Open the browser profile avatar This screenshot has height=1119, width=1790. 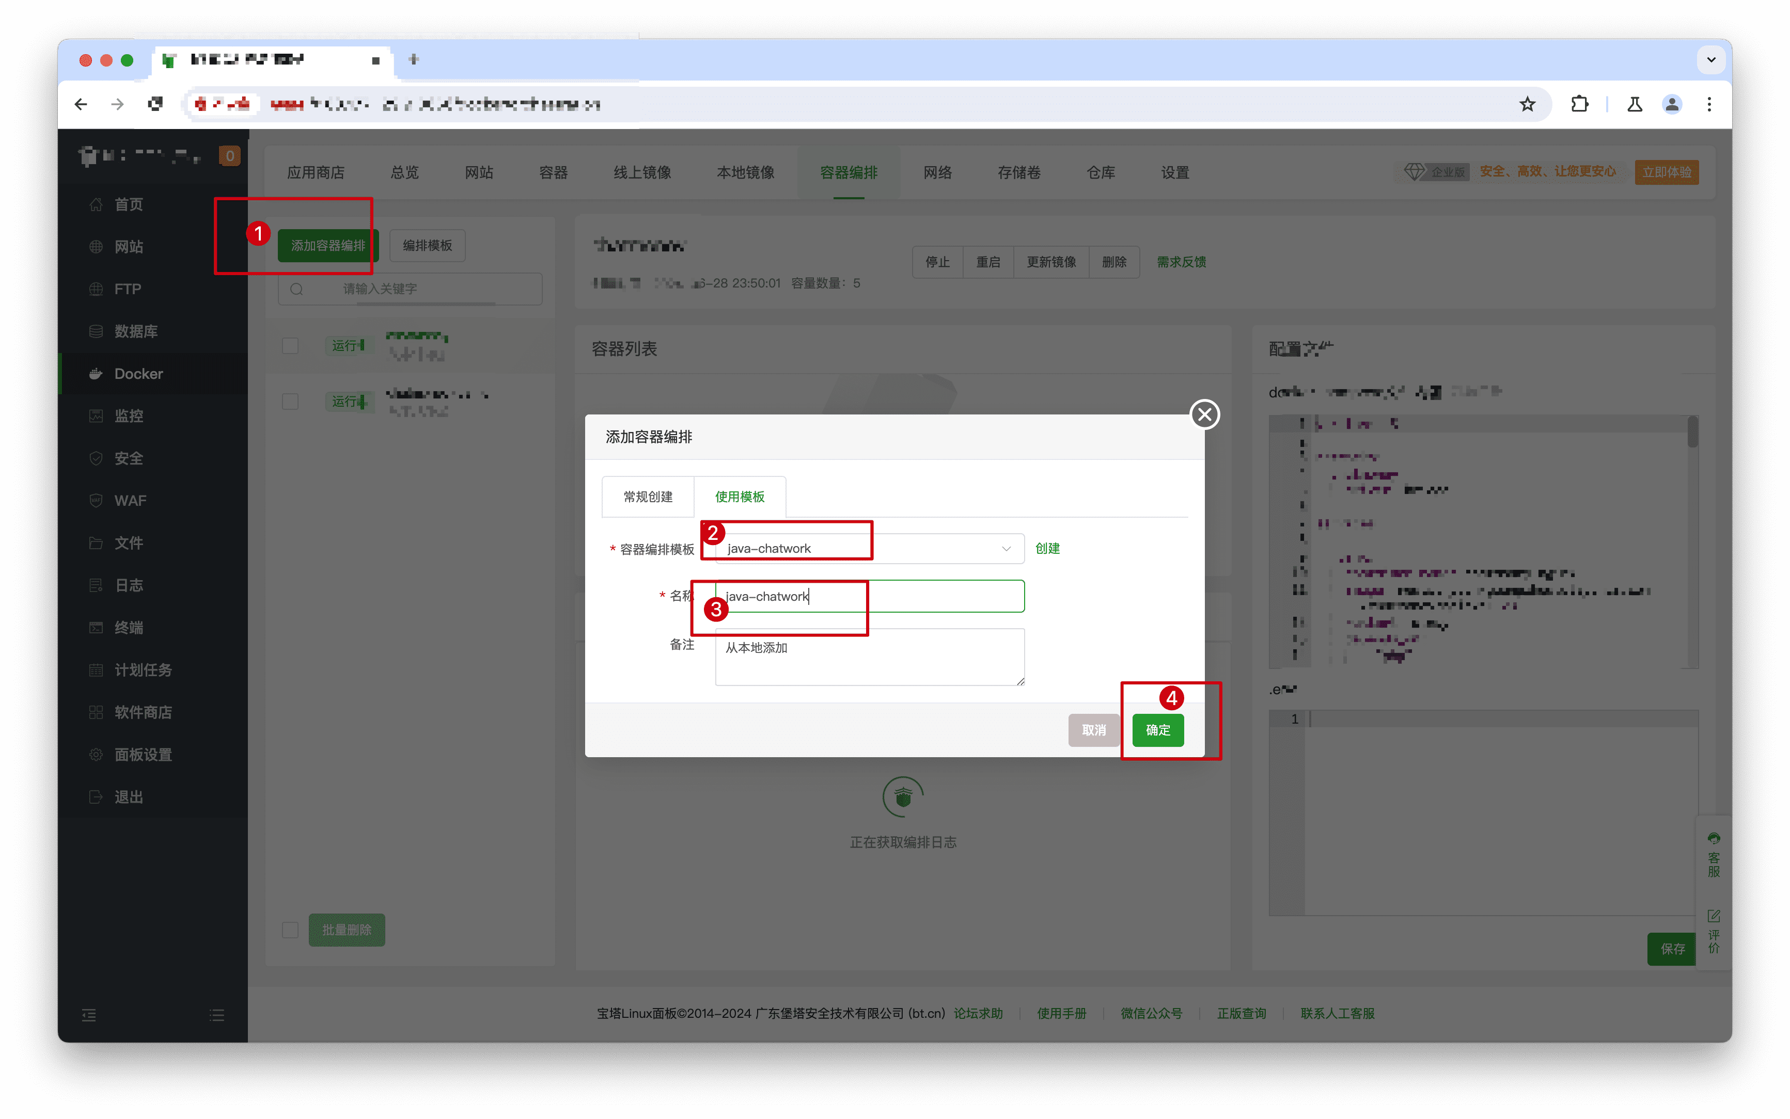point(1672,104)
